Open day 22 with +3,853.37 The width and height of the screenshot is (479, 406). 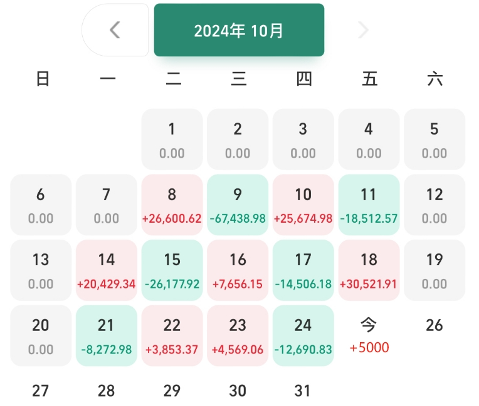click(x=172, y=335)
